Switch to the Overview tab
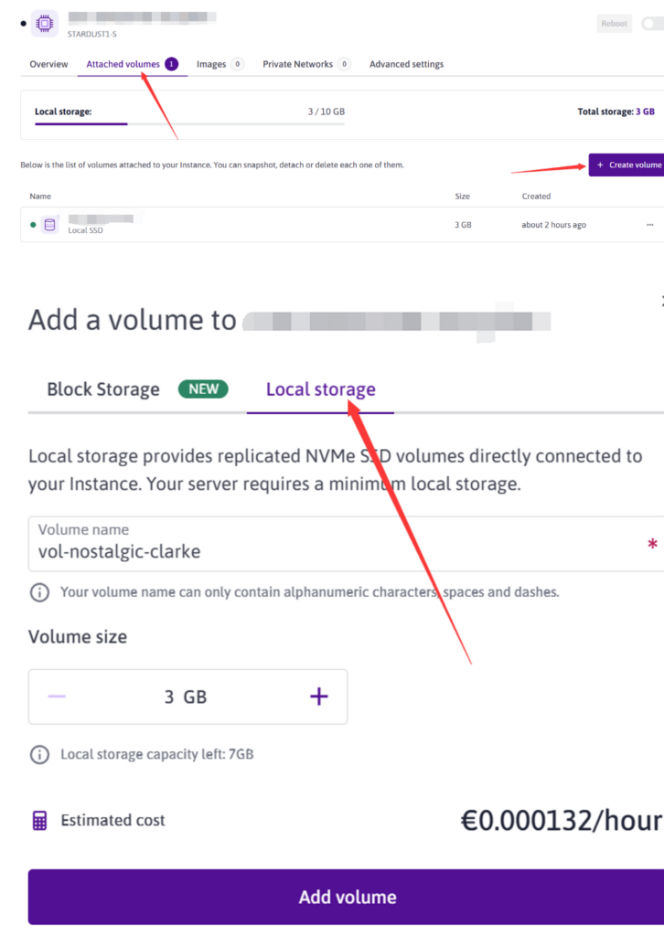664x936 pixels. coord(48,64)
